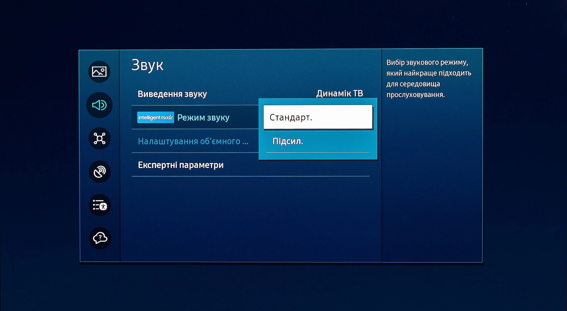This screenshot has width=567, height=311.
Task: Click the Динамік ТВ value
Action: (x=339, y=94)
